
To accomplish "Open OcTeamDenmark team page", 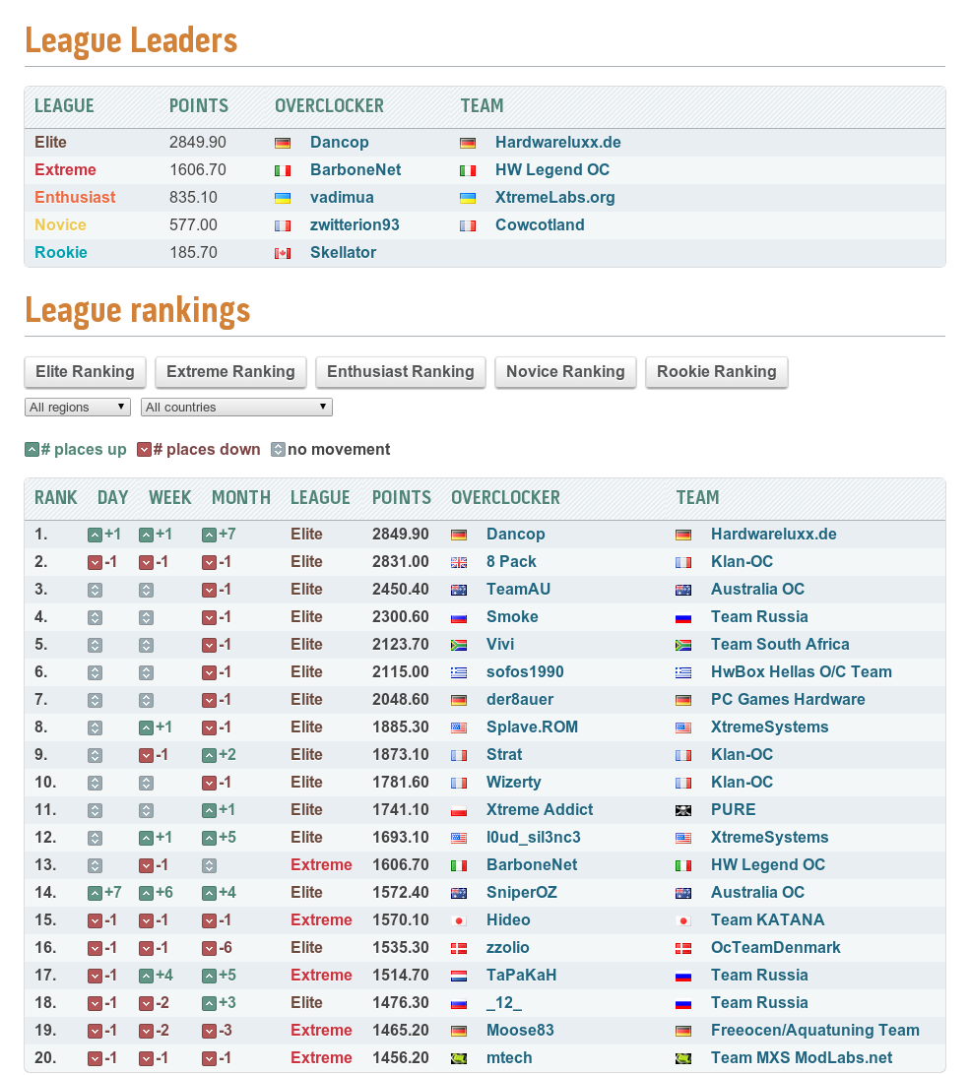I will [775, 947].
